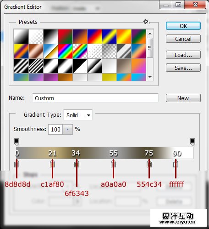Select color stop at location 0

coord(16,164)
